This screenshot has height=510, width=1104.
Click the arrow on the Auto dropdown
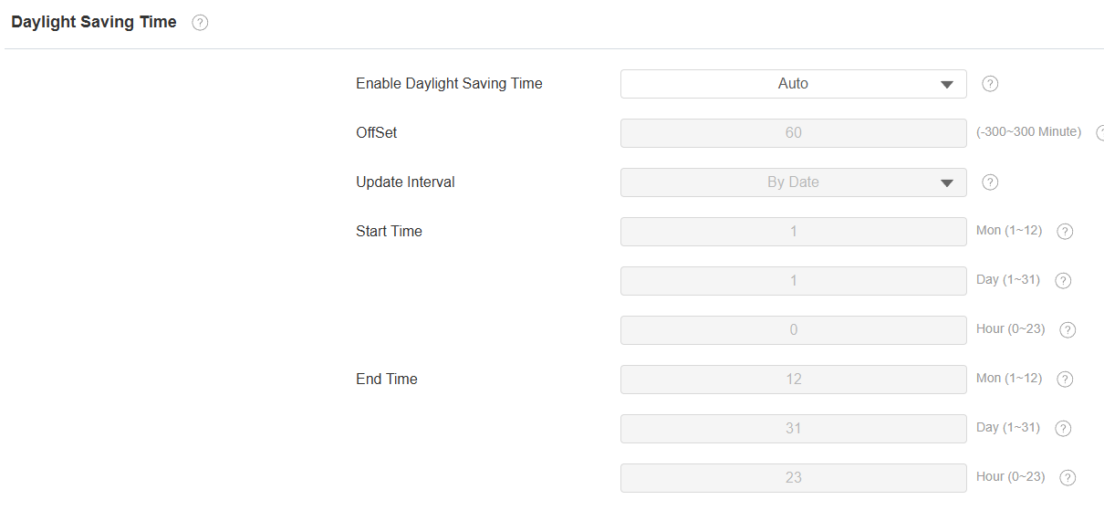(946, 85)
